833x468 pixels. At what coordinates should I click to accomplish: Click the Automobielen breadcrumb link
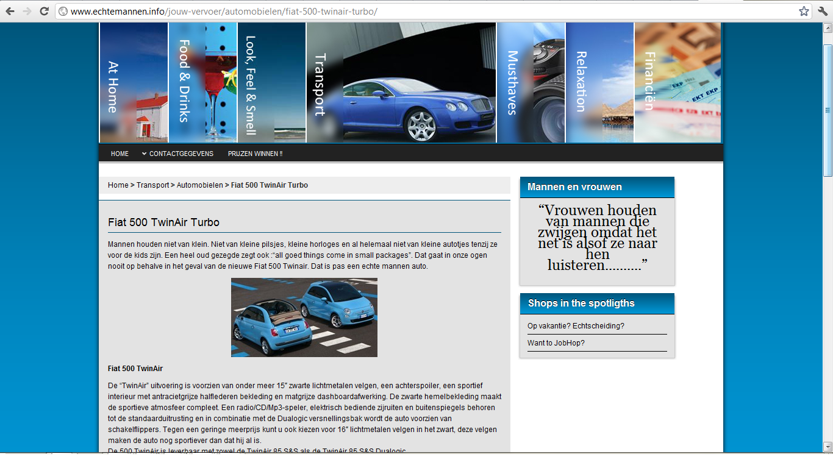199,185
